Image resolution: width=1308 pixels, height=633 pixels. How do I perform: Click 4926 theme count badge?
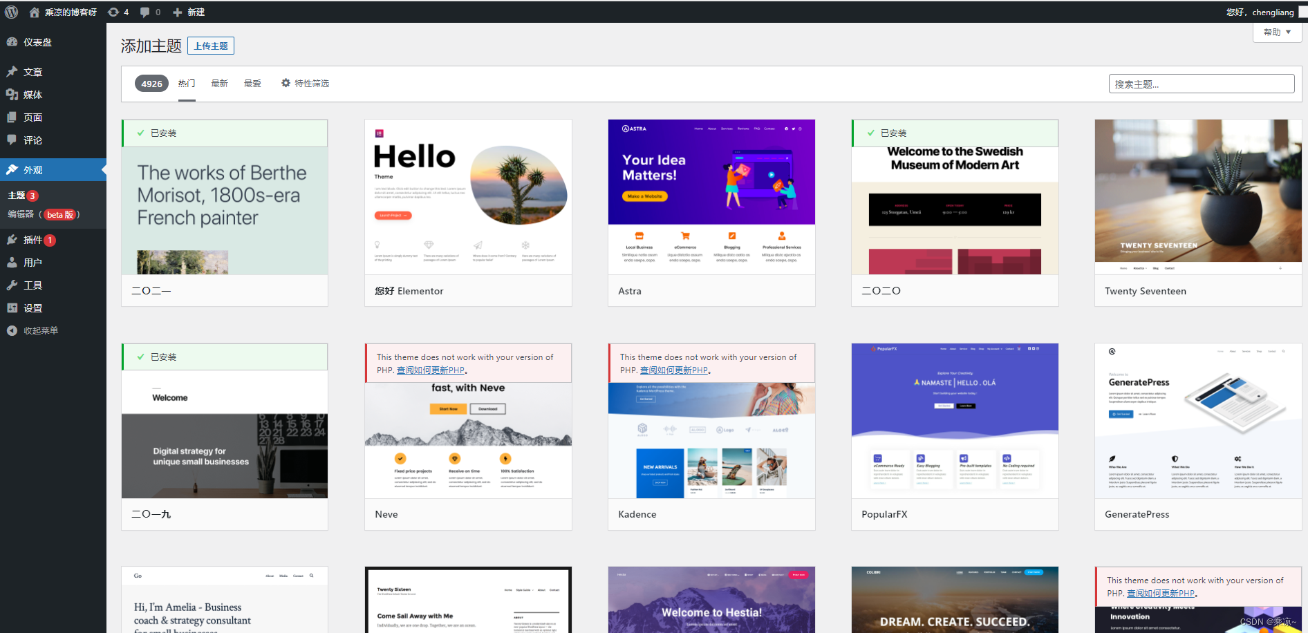(151, 84)
